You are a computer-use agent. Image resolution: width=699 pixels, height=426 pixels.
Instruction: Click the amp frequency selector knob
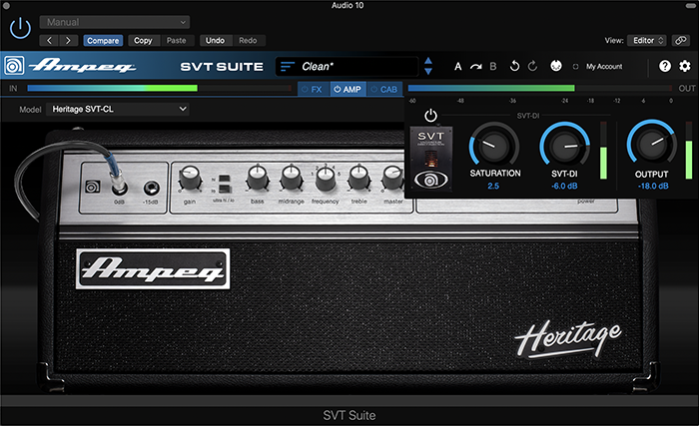[x=326, y=179]
